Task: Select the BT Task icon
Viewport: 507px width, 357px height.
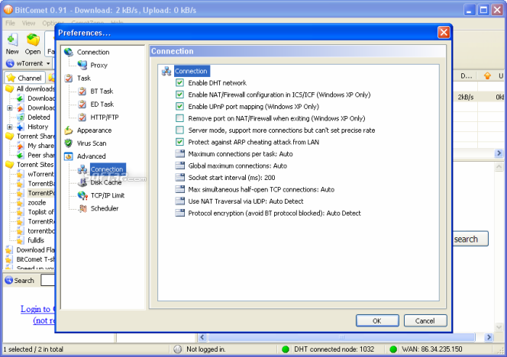Action: (82, 91)
